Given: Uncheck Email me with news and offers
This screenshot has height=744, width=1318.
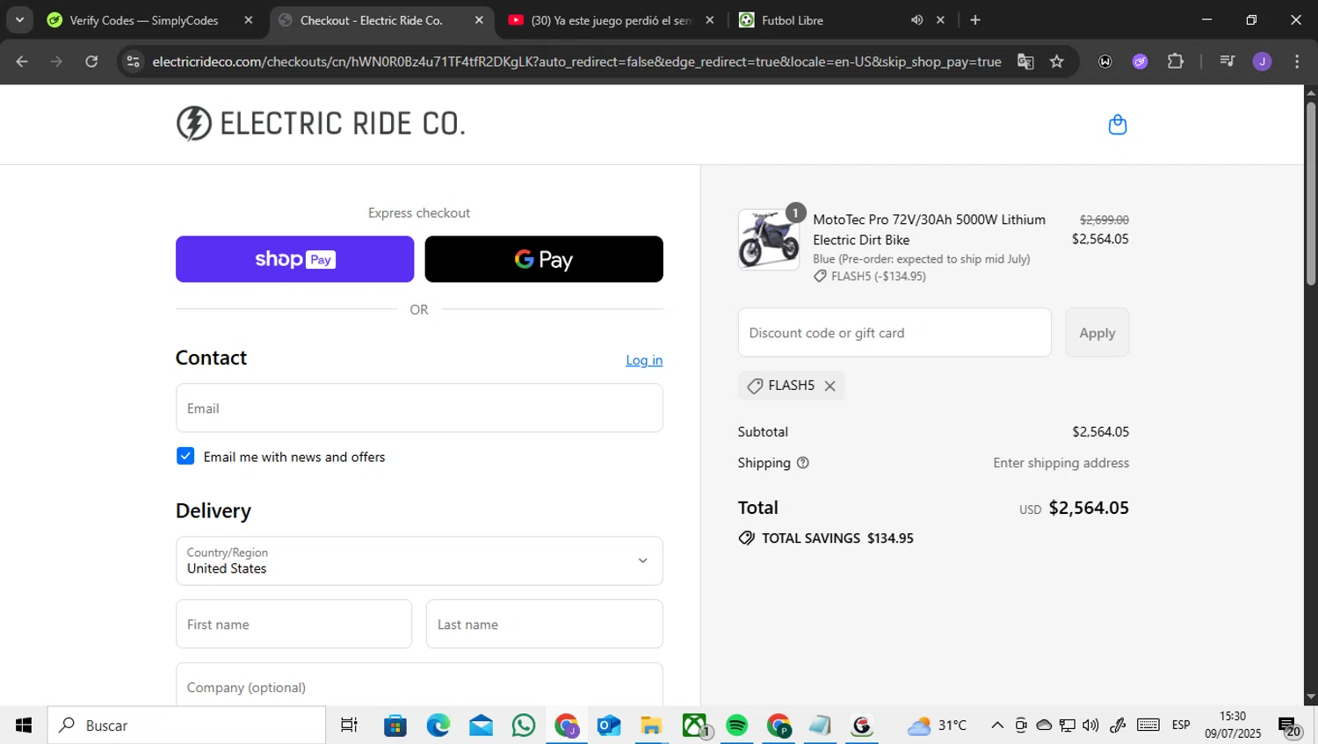Looking at the screenshot, I should click(185, 456).
